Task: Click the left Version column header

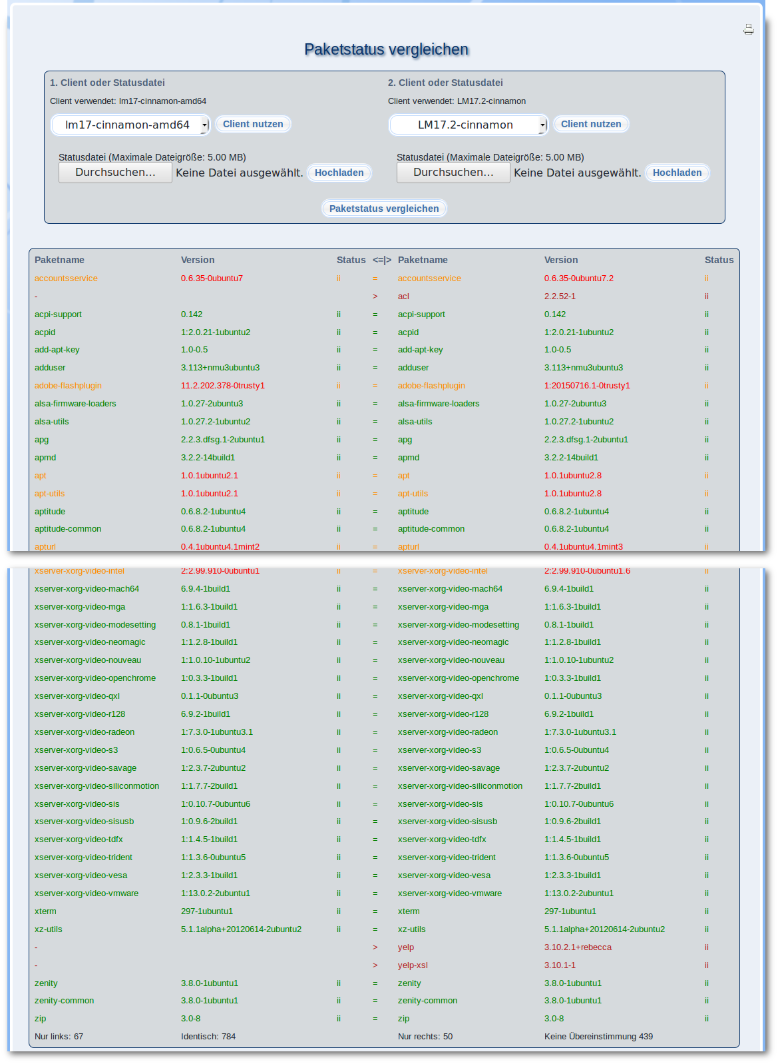Action: (x=198, y=260)
